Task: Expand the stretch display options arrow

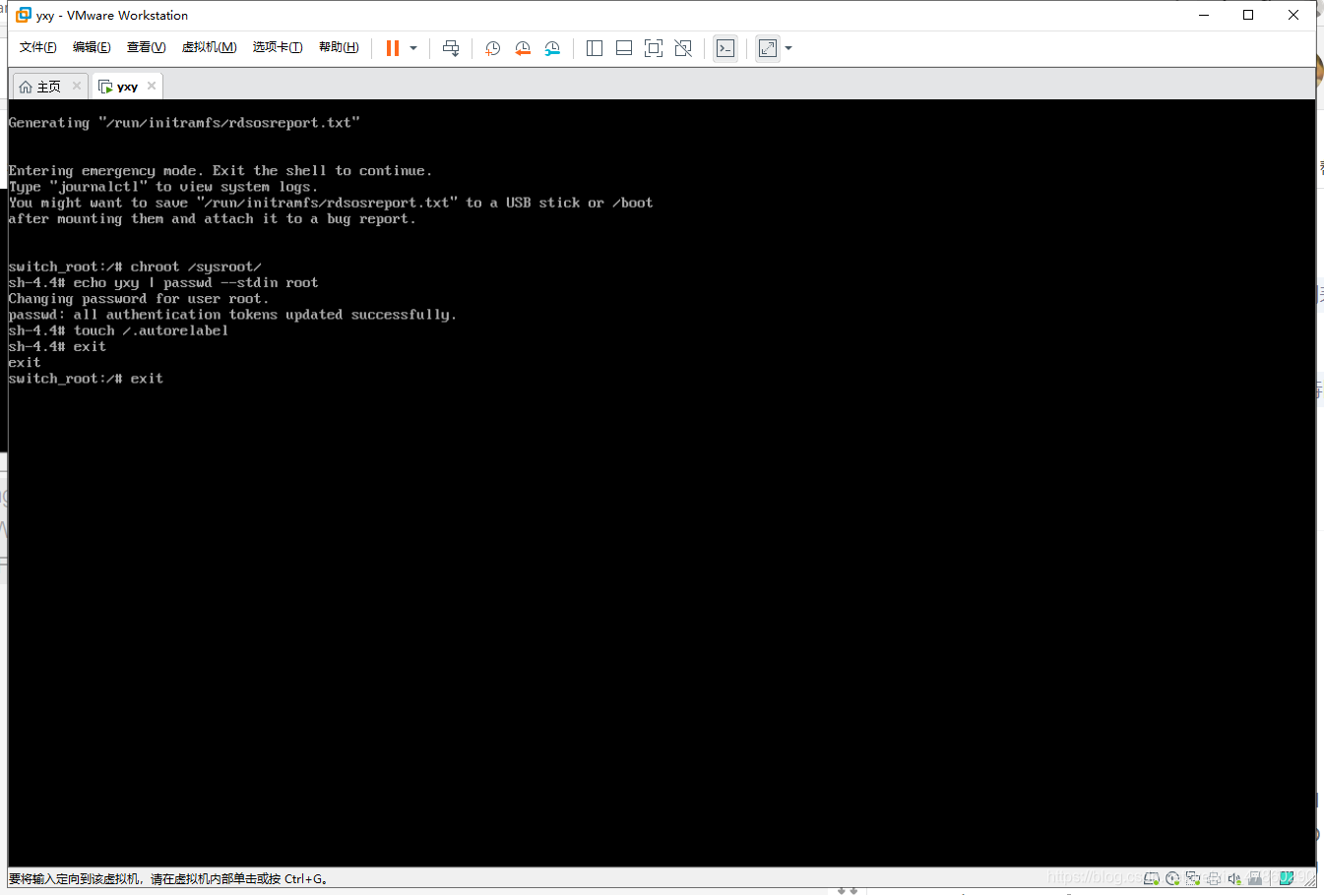Action: 788,48
